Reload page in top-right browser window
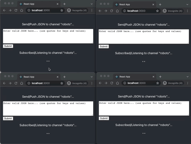Viewport: 191px width, 144px height. tap(111, 11)
